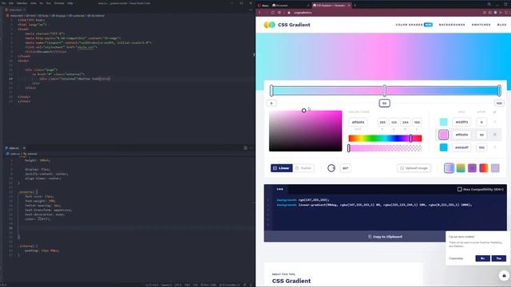
Task: Click the opacity slider handle
Action: (x=349, y=148)
